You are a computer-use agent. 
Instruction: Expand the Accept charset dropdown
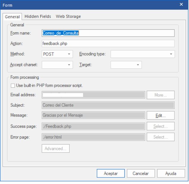57,65
